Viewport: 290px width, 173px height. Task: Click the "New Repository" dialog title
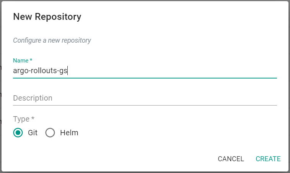click(47, 17)
